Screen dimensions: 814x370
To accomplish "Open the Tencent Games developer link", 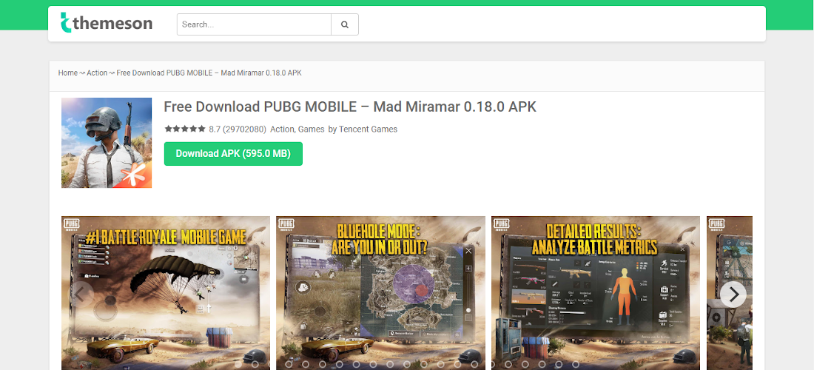I will click(x=368, y=129).
